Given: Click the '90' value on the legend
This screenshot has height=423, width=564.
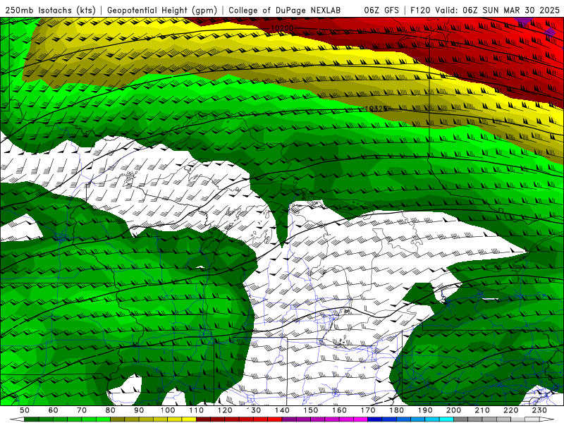Looking at the screenshot, I should click(139, 410).
